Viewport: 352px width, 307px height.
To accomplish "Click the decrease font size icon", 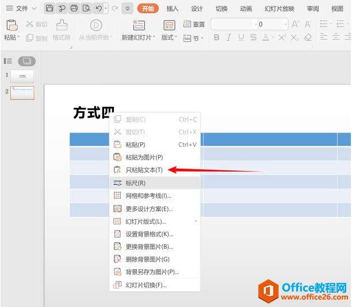I will coord(308,24).
